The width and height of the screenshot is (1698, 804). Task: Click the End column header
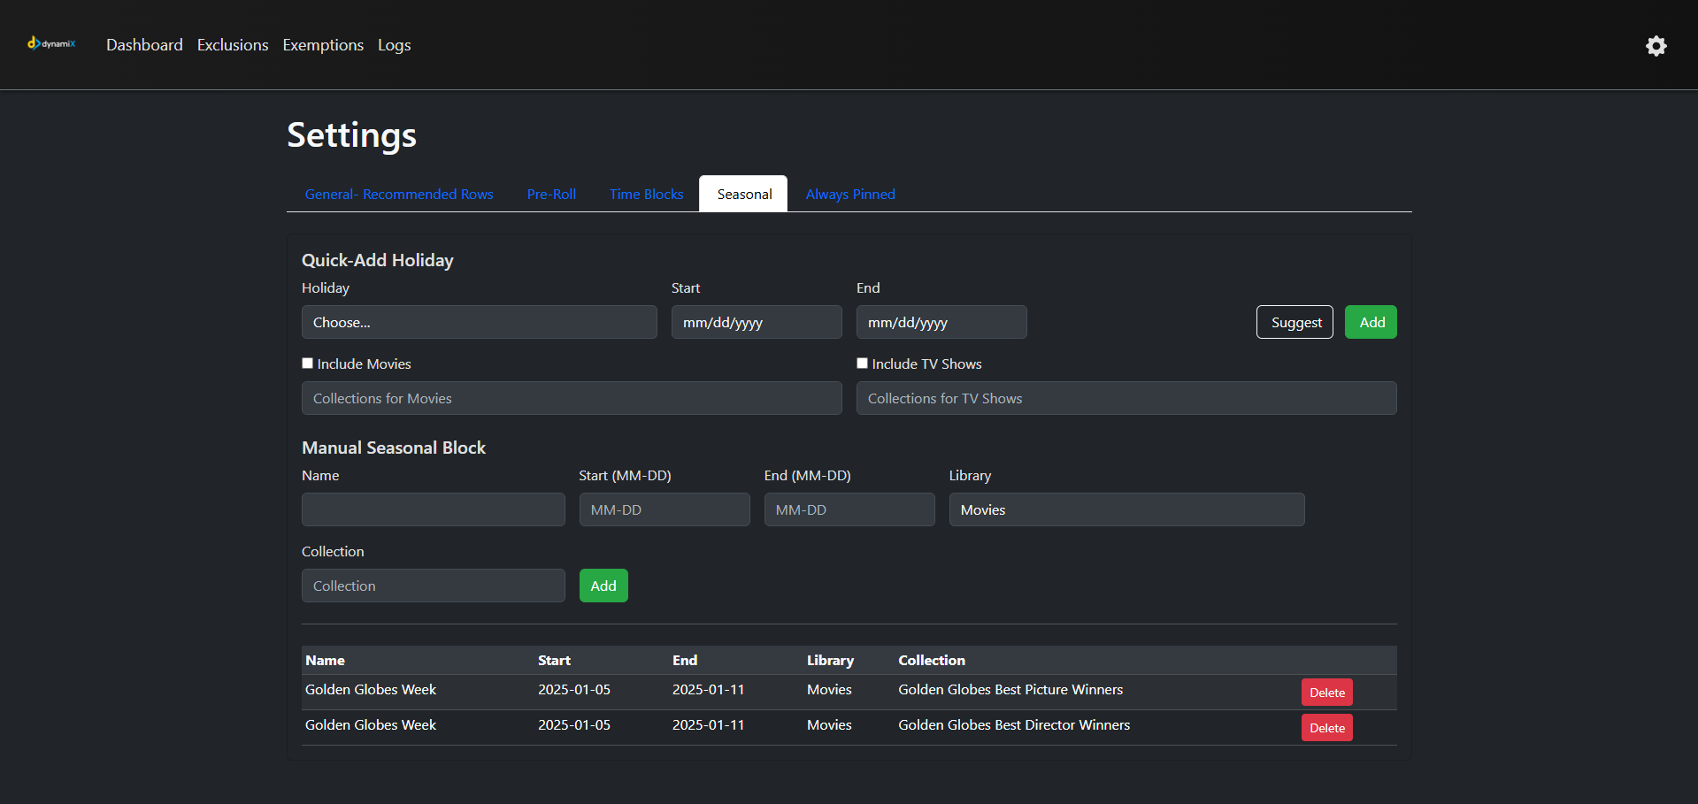[685, 661]
